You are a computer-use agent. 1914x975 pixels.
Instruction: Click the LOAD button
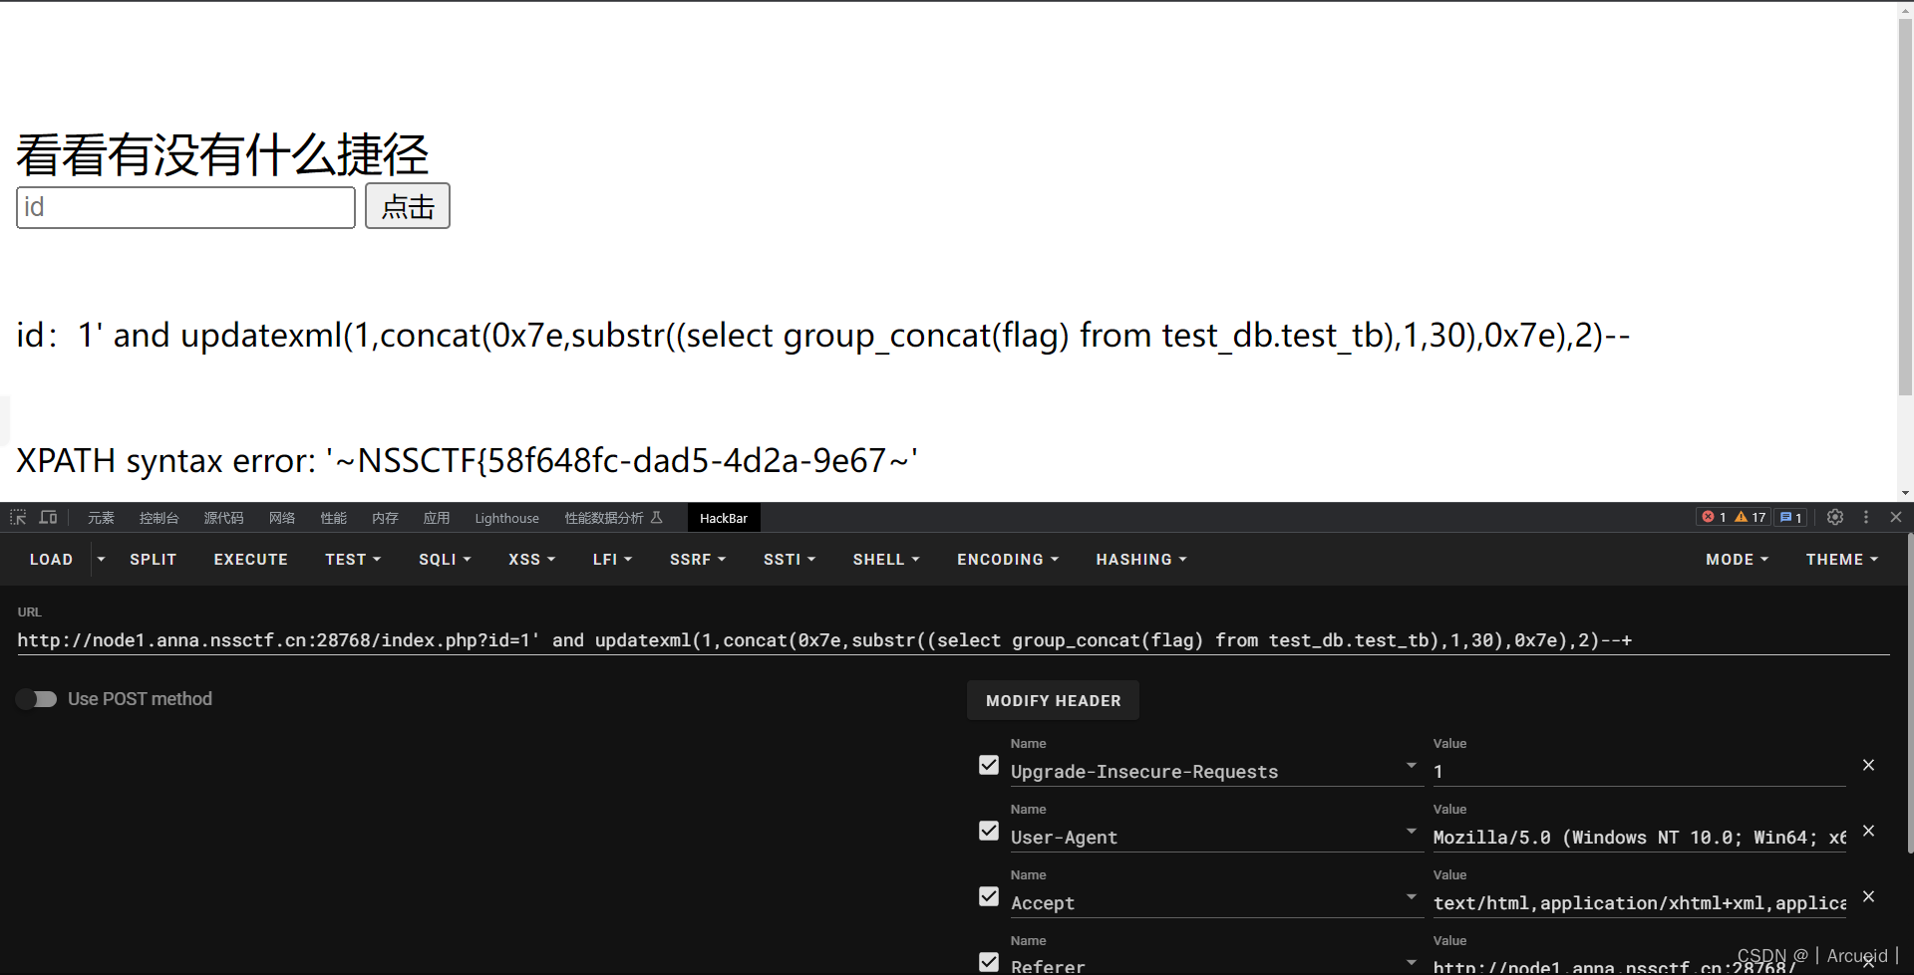pos(51,560)
